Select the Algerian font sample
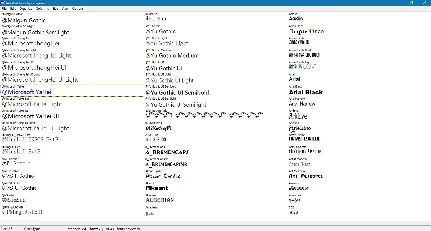 pyautogui.click(x=160, y=200)
